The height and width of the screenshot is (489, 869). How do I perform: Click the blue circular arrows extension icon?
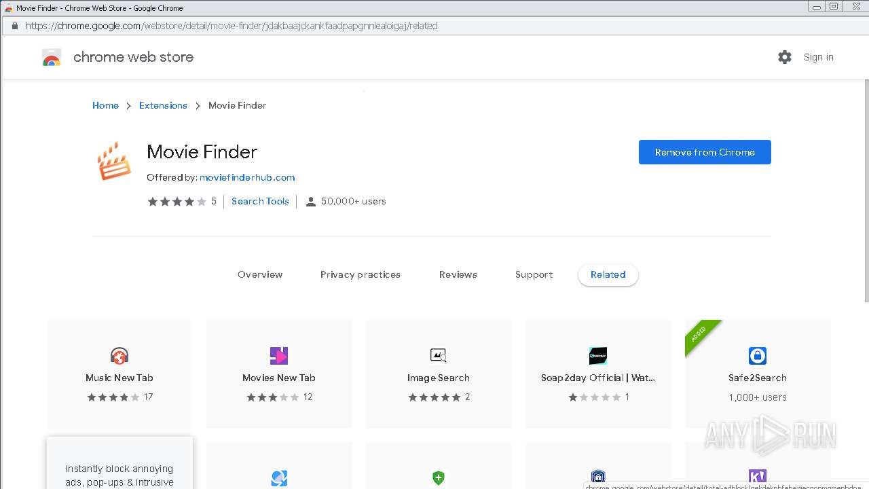tap(279, 478)
